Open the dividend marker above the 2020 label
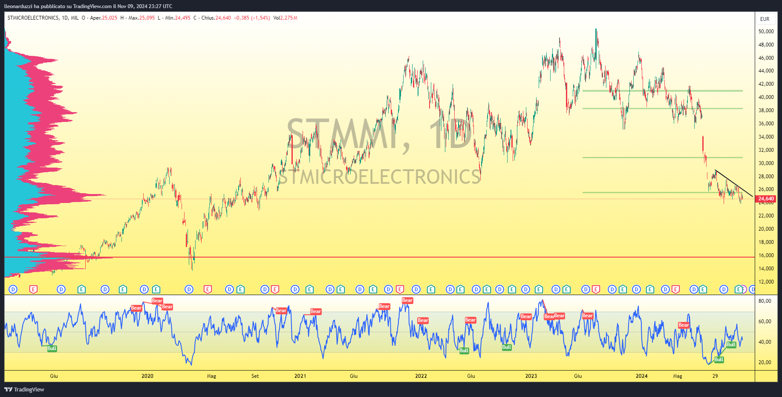Image resolution: width=782 pixels, height=397 pixels. 144,290
